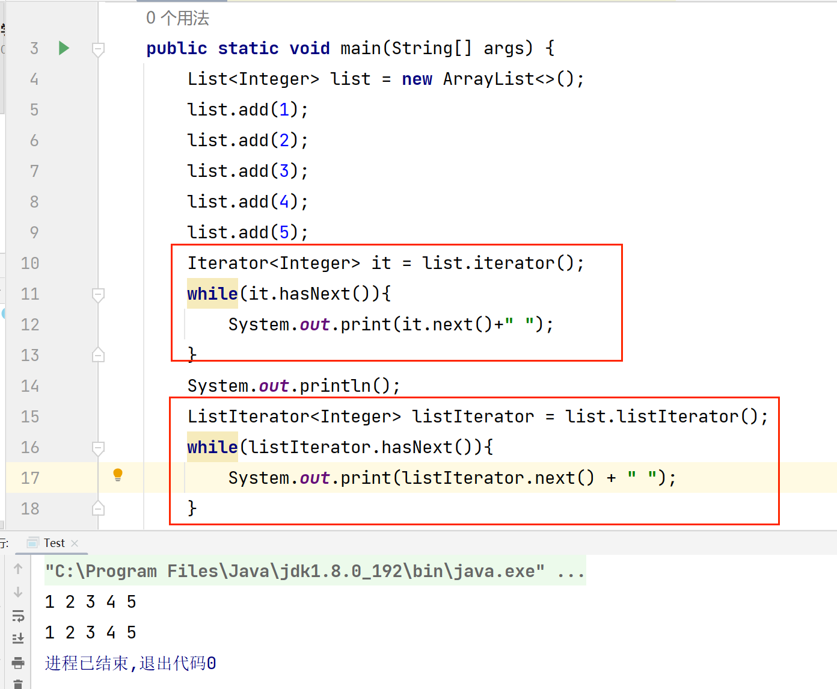
Task: Click 'list.add(1);' statement
Action: coord(248,110)
